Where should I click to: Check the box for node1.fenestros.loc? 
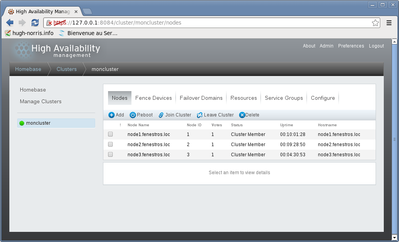[x=110, y=134]
